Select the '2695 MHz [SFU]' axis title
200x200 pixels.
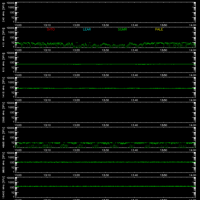[x=3, y=112]
